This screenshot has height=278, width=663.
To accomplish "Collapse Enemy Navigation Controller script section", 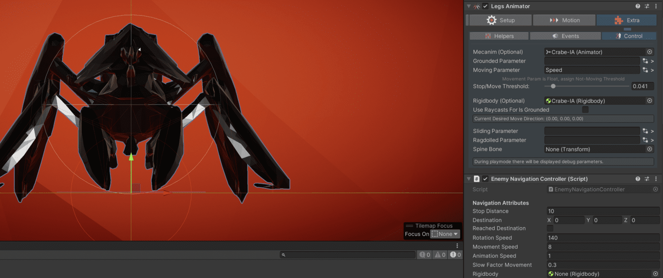I will 469,179.
